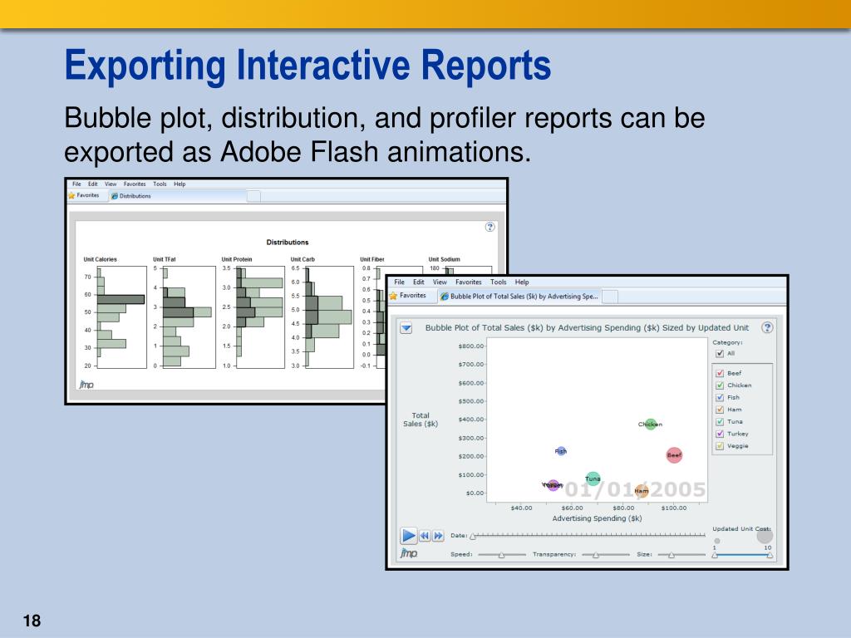Select the Bubble Plot of Total Sales tab

(x=519, y=297)
